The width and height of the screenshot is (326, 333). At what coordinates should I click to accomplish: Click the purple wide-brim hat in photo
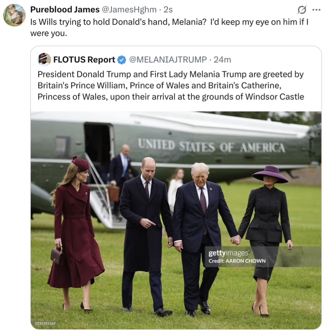270,175
